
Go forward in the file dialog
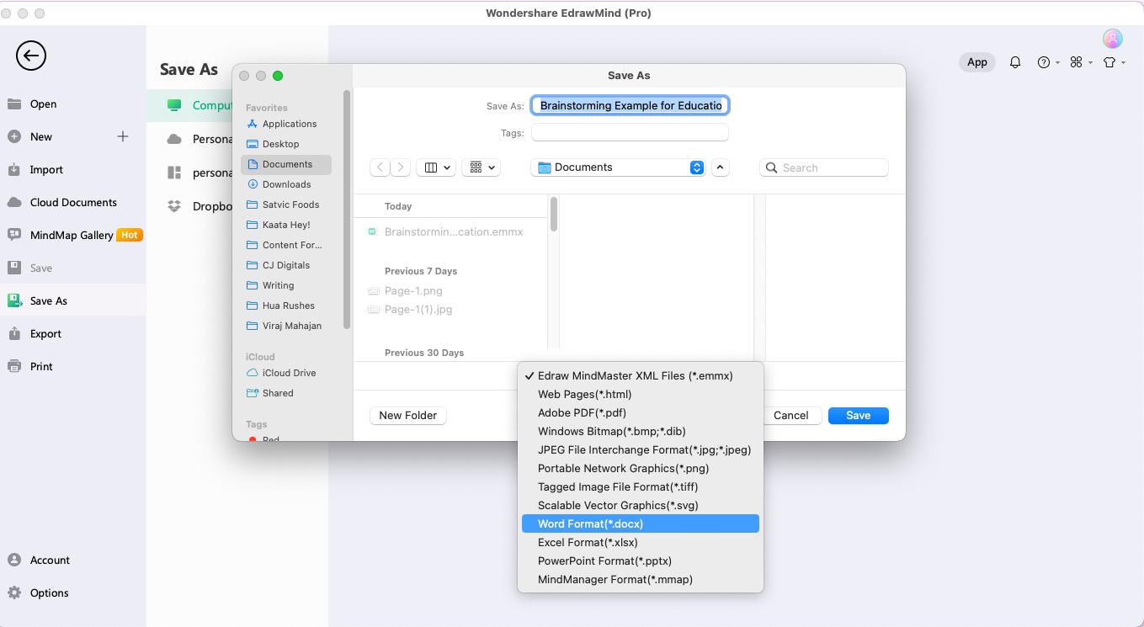401,167
